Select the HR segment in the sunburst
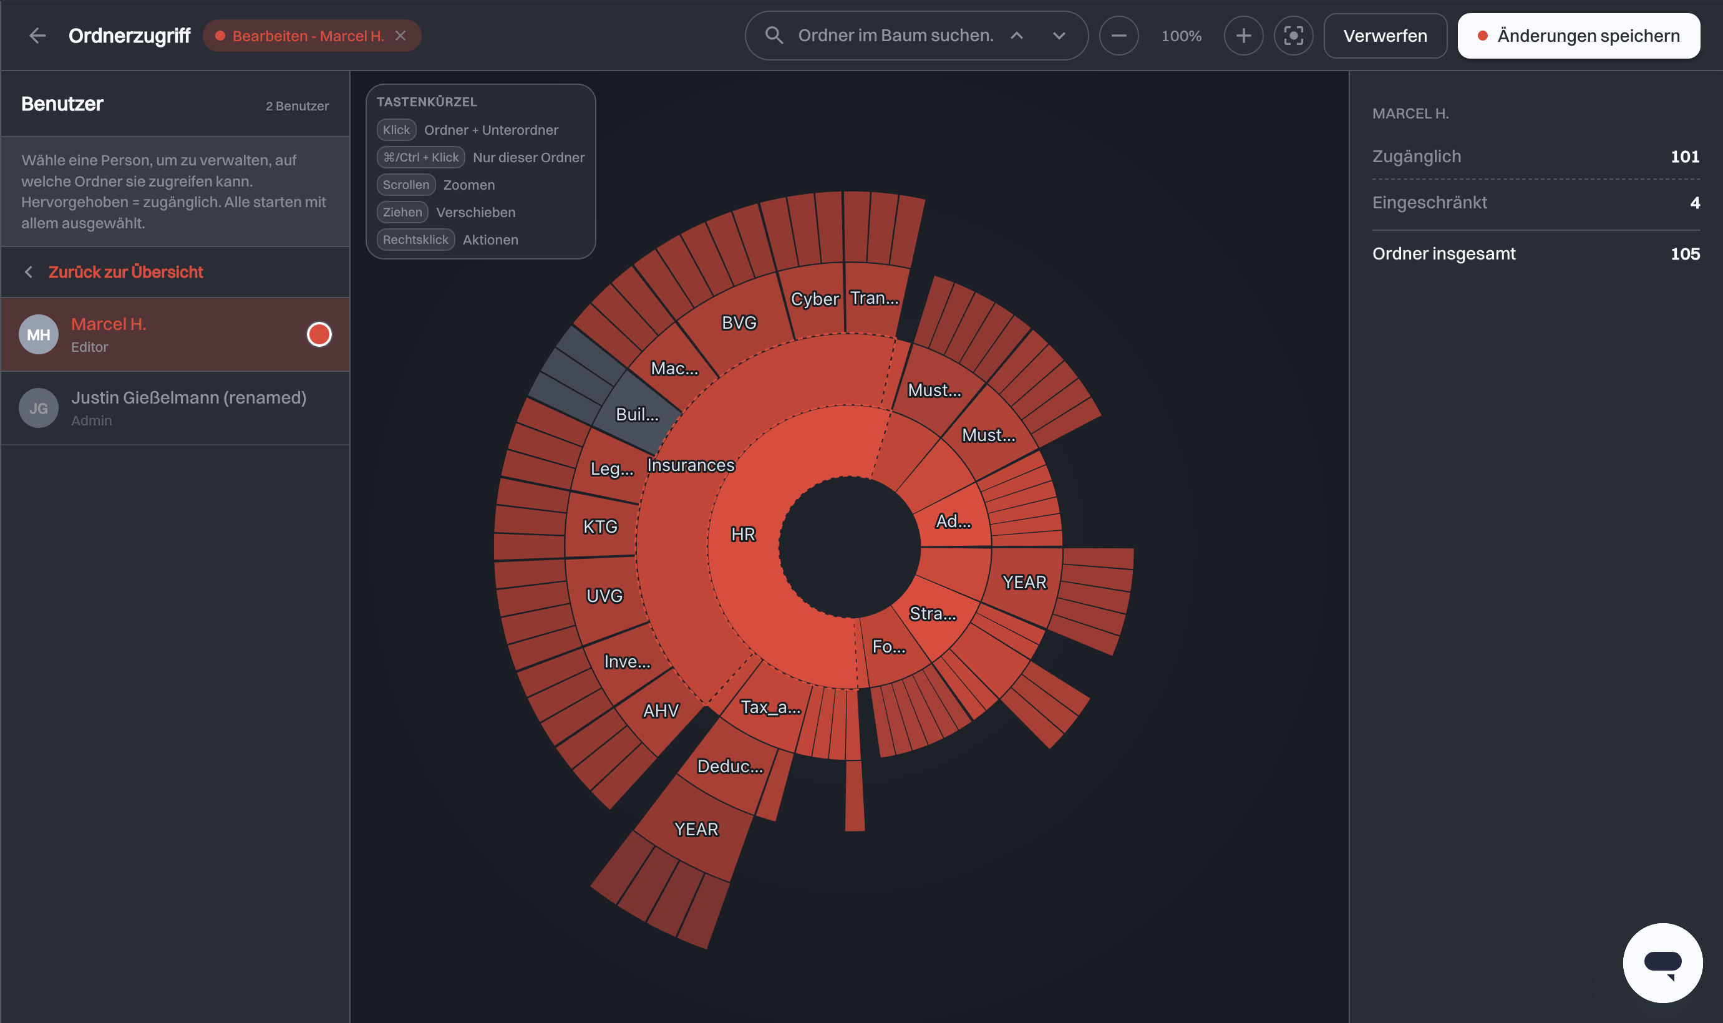 coord(743,534)
